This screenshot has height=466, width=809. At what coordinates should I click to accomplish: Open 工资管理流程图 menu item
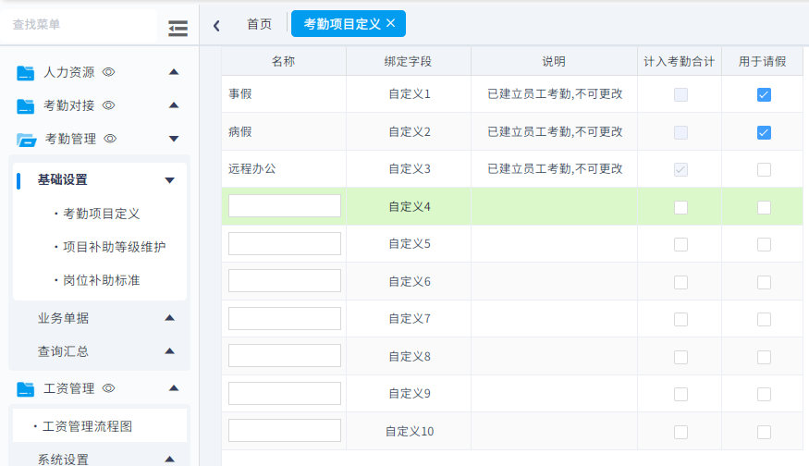pos(87,426)
